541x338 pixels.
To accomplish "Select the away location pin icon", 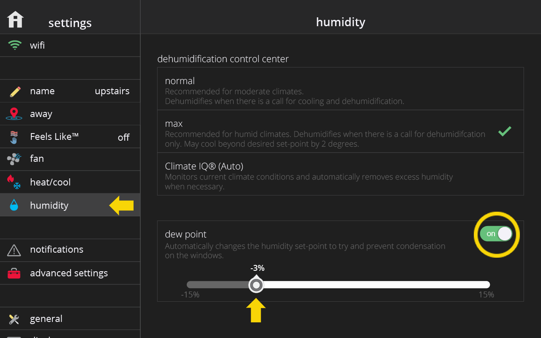I will (x=14, y=114).
